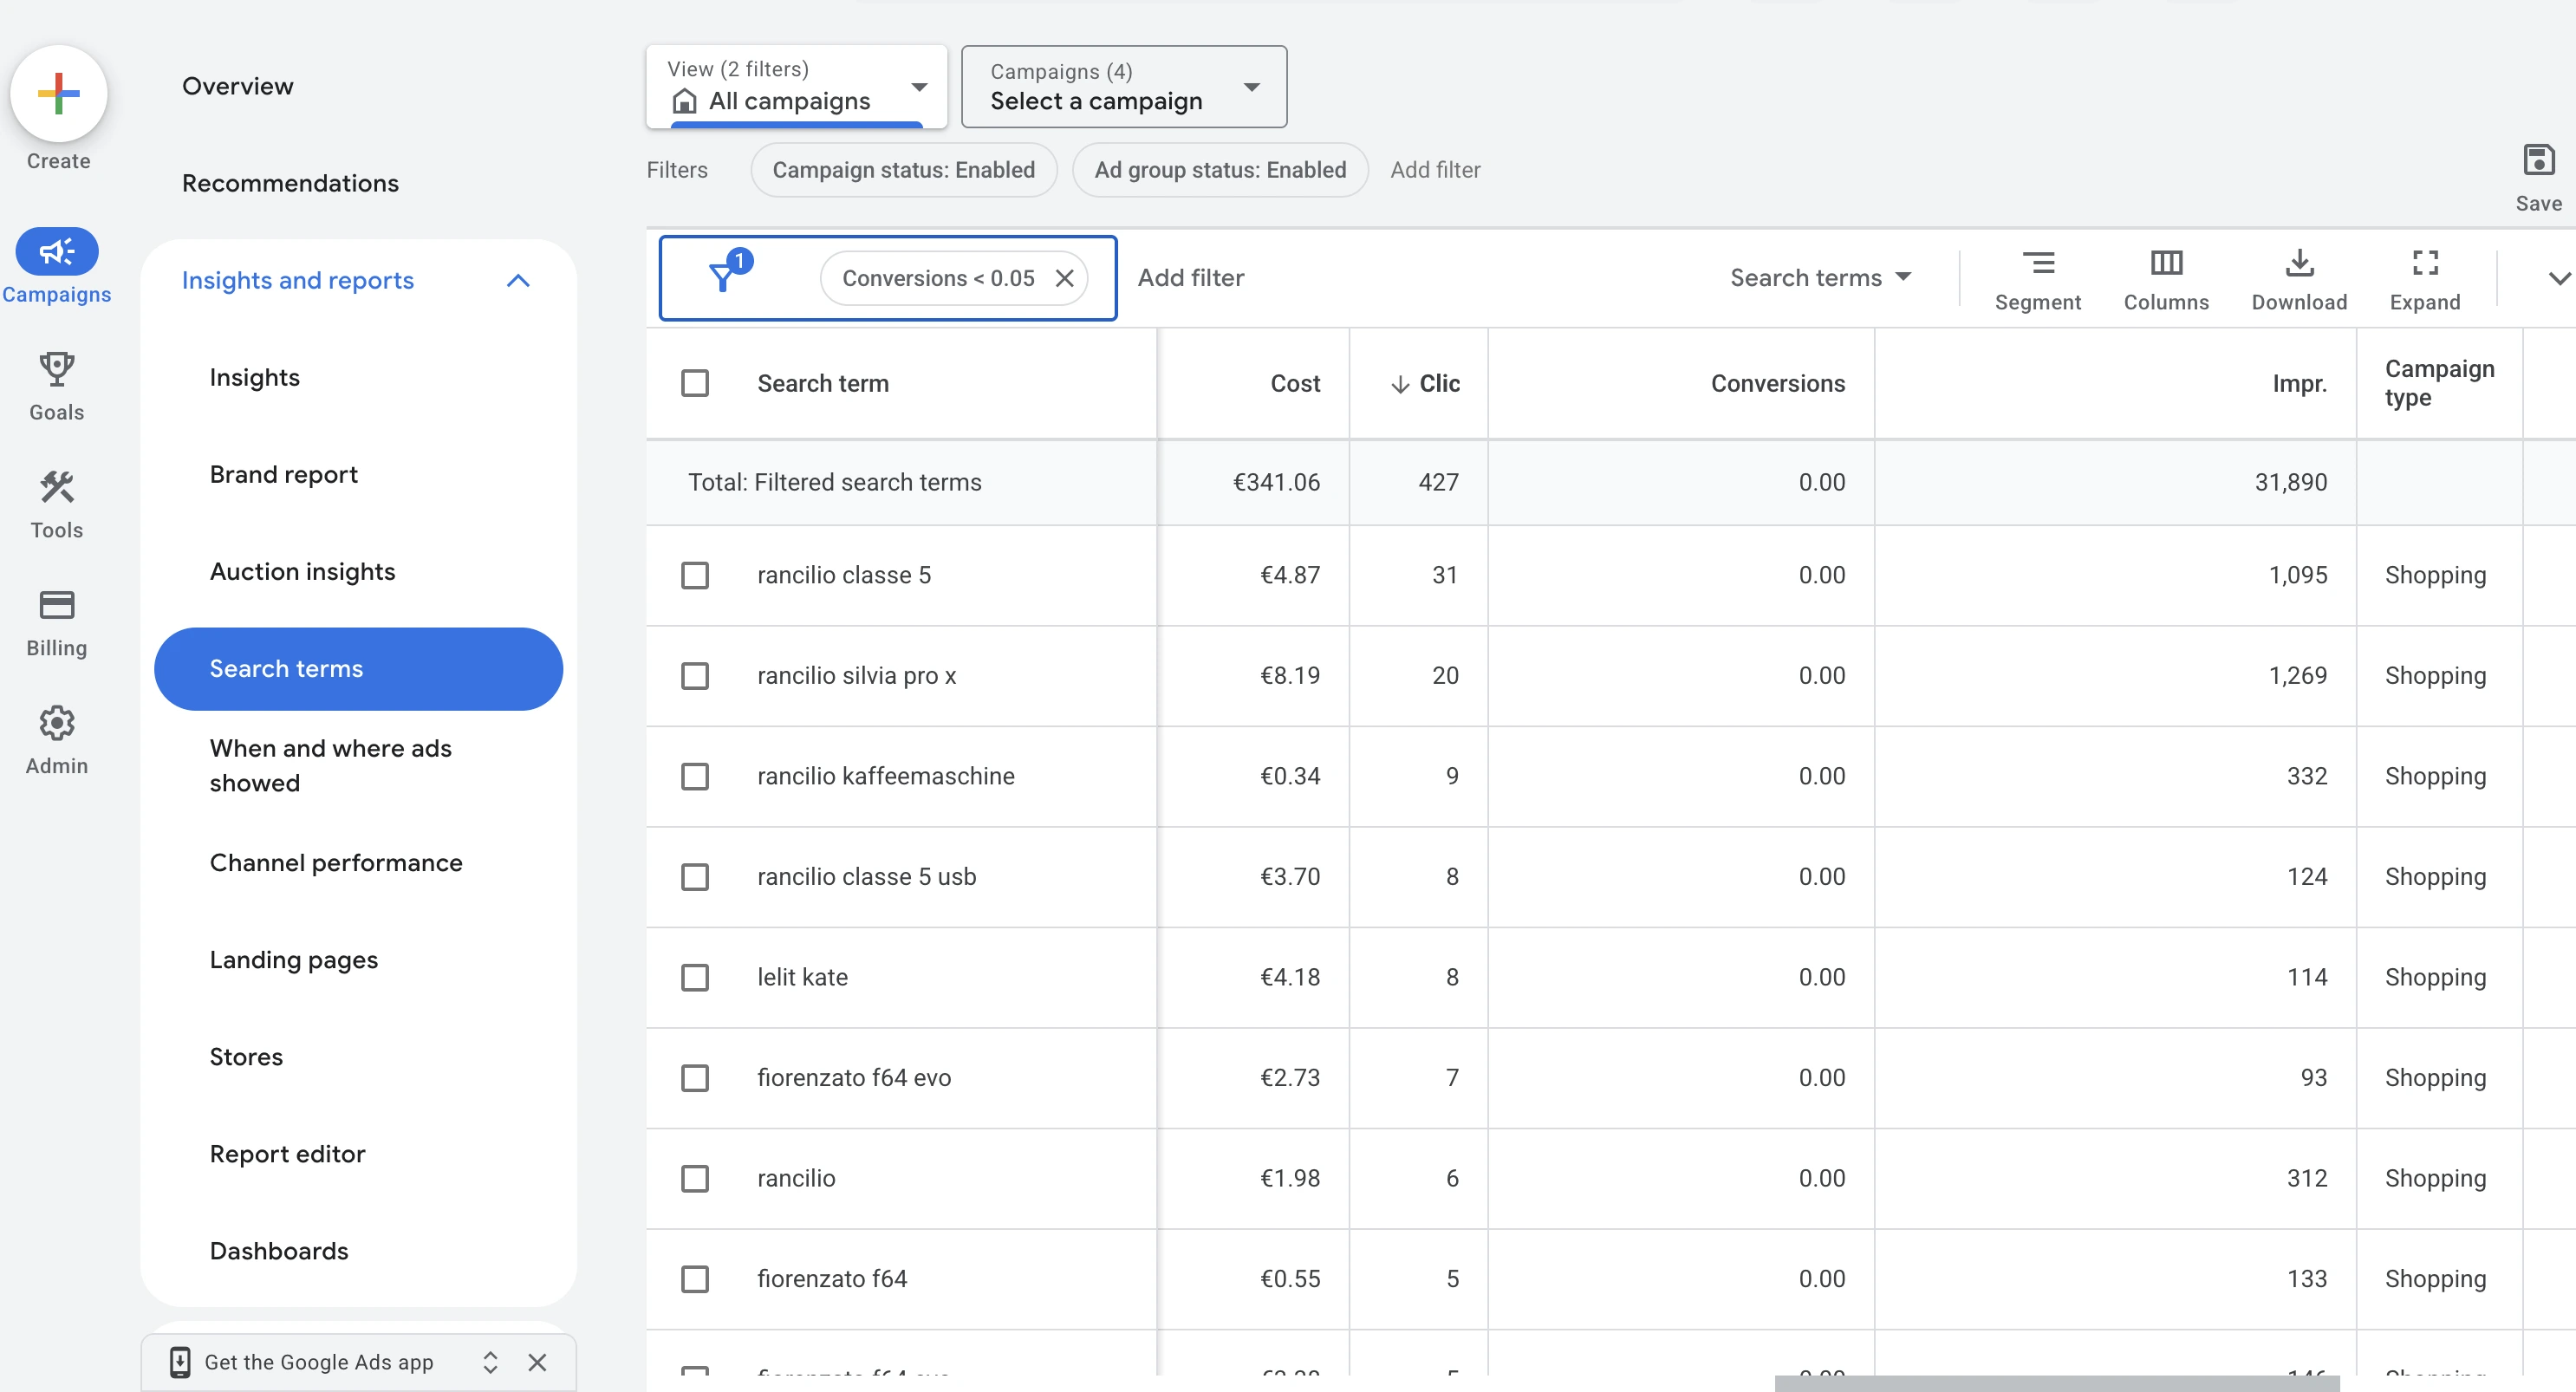This screenshot has height=1392, width=2576.
Task: Open the Select a campaign dropdown
Action: point(1124,86)
